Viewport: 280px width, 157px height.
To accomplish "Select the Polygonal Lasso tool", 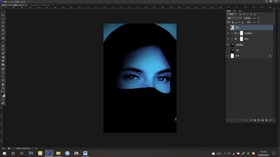I will click(3, 23).
